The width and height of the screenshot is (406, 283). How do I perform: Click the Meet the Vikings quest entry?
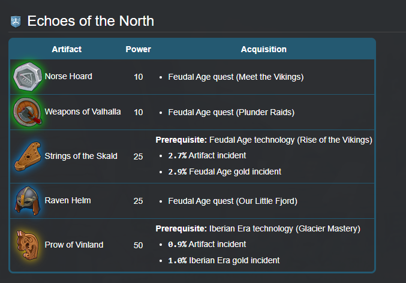(x=236, y=77)
